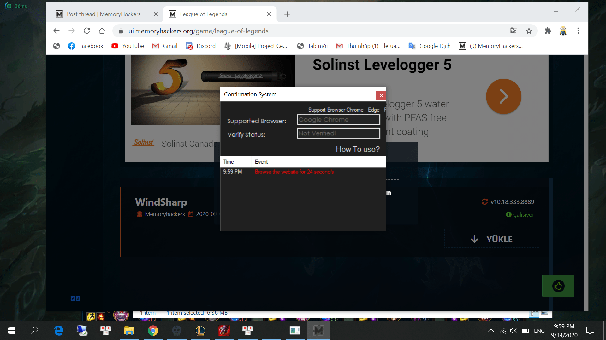This screenshot has width=606, height=340.
Task: Open the Windows notification center
Action: pos(590,331)
